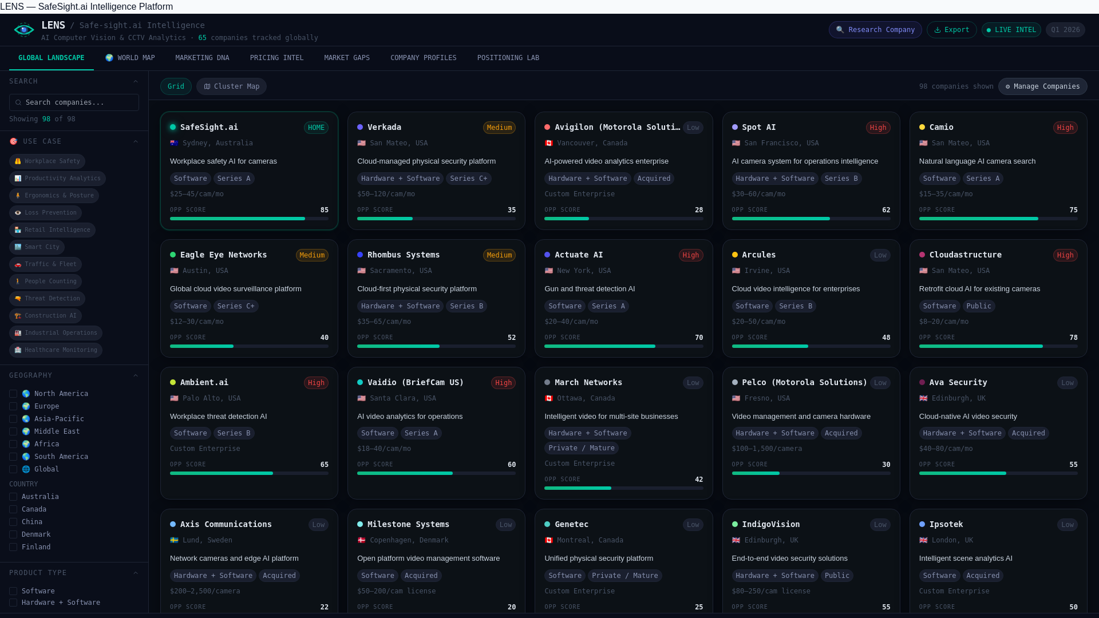Image resolution: width=1099 pixels, height=618 pixels.
Task: Click the People Counting walker icon
Action: tap(18, 282)
